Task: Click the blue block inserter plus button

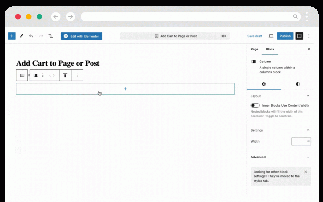Action: tap(12, 36)
